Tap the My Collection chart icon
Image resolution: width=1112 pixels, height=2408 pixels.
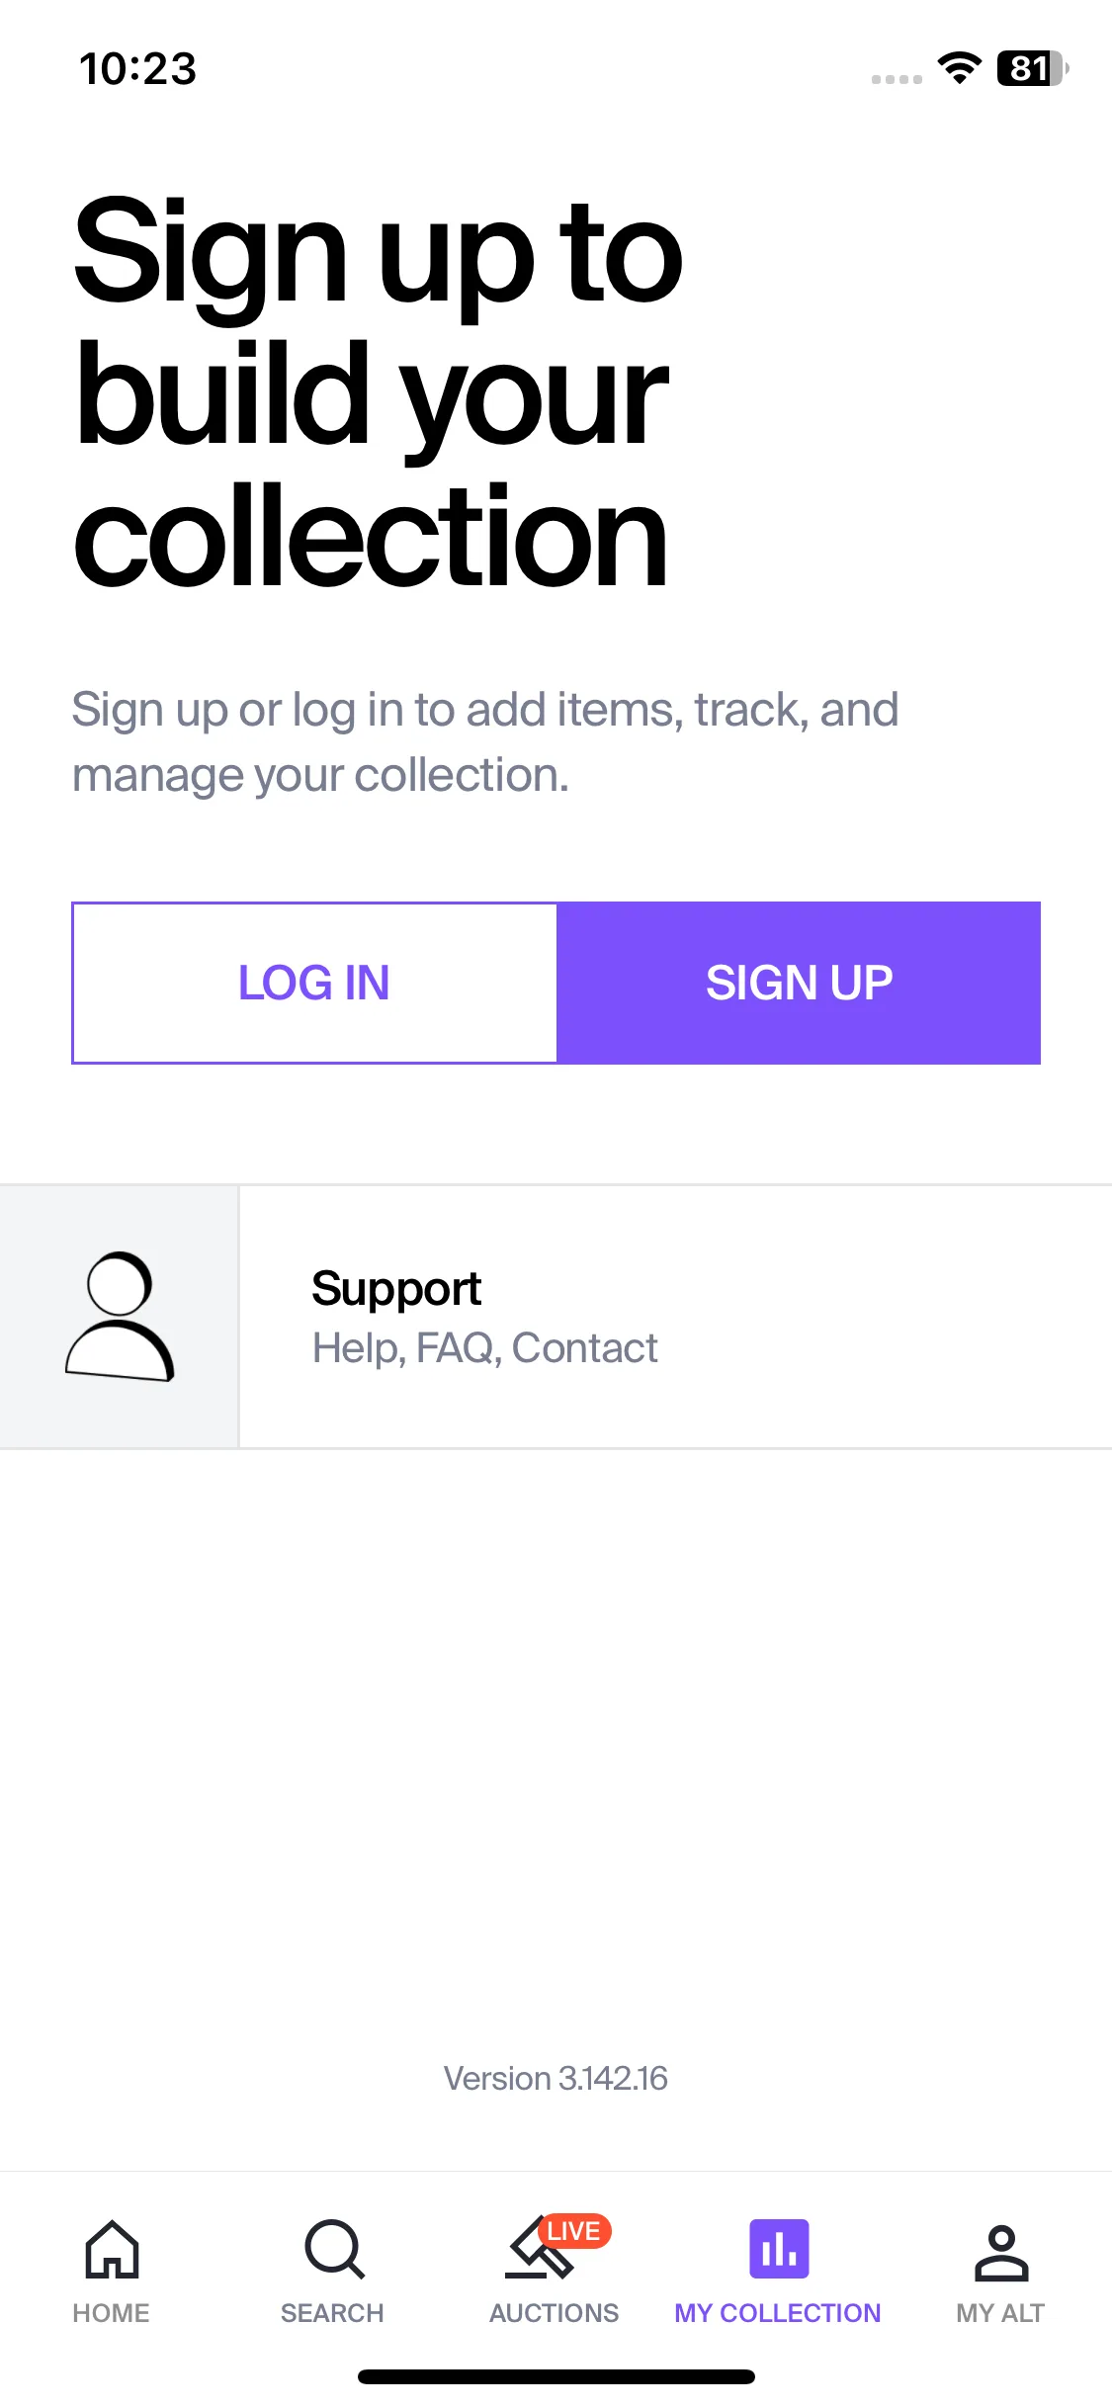point(779,2249)
